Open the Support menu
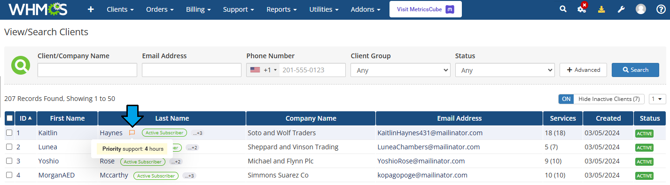 (239, 9)
